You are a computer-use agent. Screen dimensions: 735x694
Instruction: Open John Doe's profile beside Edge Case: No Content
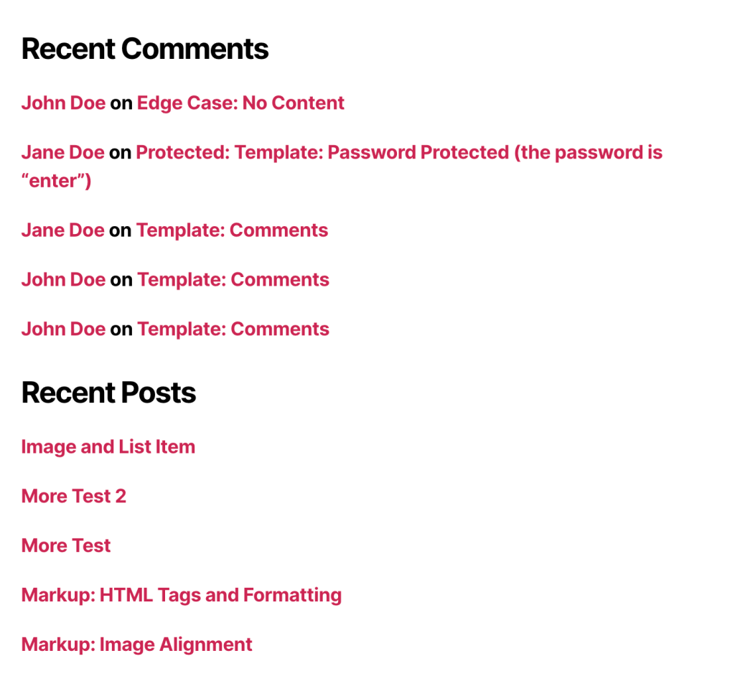[x=63, y=103]
